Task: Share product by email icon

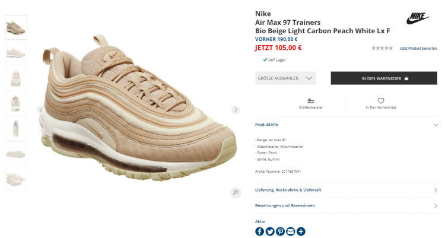Action: pyautogui.click(x=291, y=231)
